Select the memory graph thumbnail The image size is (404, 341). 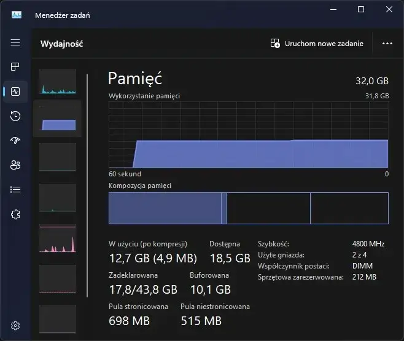click(58, 119)
